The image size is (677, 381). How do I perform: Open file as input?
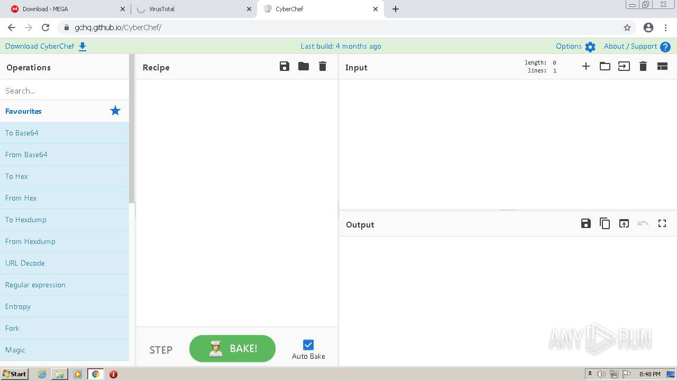(624, 66)
